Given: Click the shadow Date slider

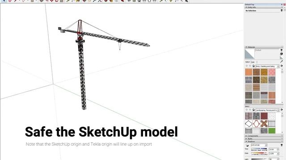Looking at the screenshot, I should coord(259,153).
